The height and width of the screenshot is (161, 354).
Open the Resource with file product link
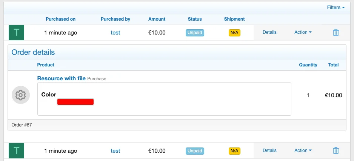click(61, 78)
